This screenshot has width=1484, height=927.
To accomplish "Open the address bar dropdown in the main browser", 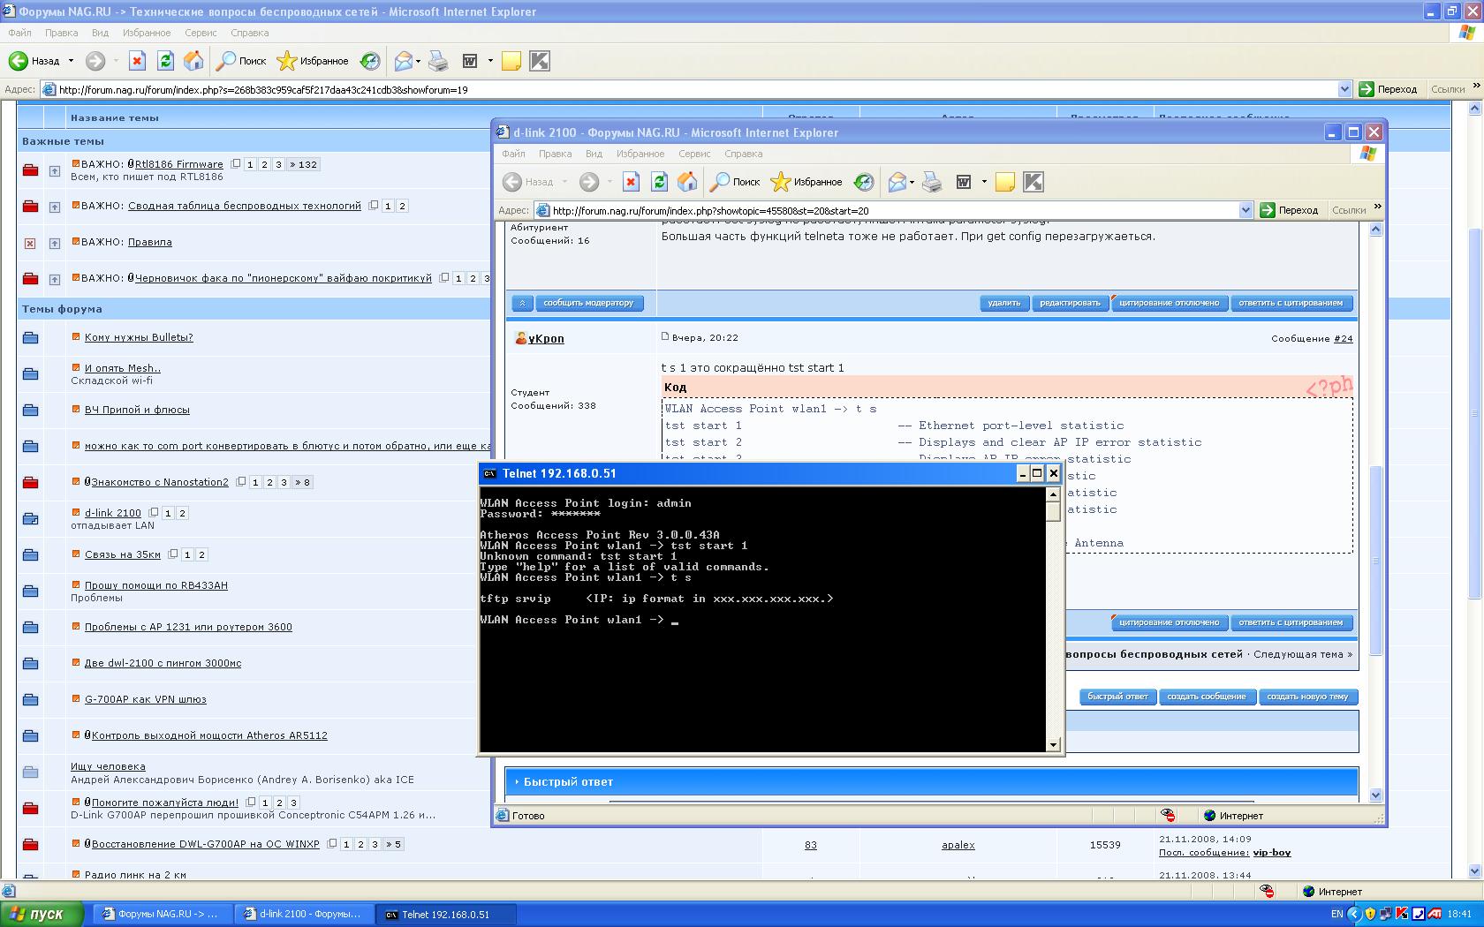I will click(x=1344, y=89).
